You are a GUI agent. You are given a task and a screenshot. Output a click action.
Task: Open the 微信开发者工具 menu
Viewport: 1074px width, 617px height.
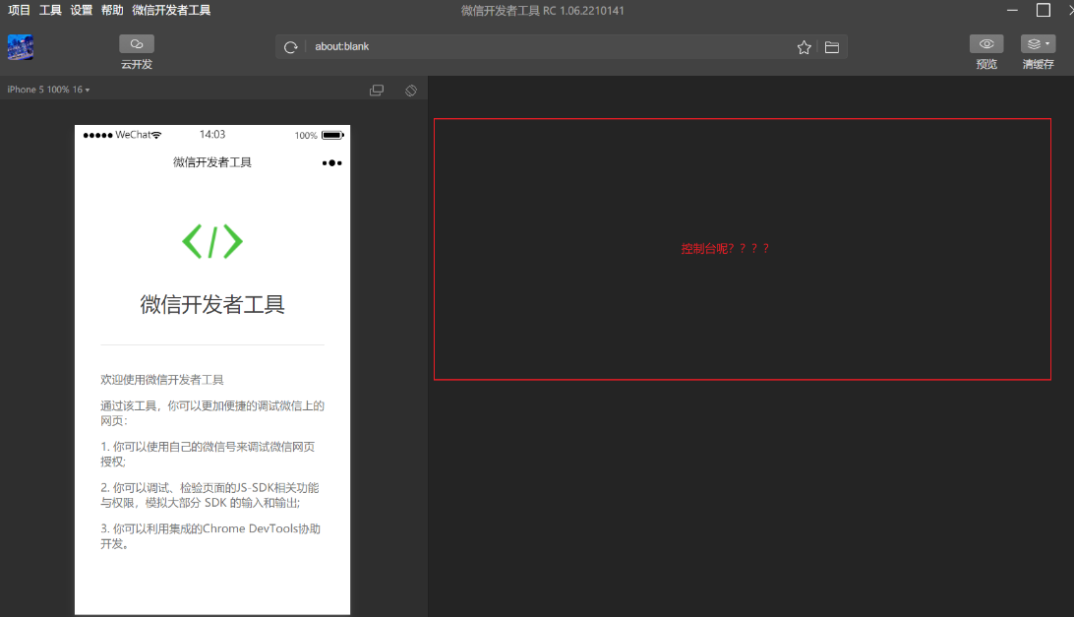click(171, 10)
